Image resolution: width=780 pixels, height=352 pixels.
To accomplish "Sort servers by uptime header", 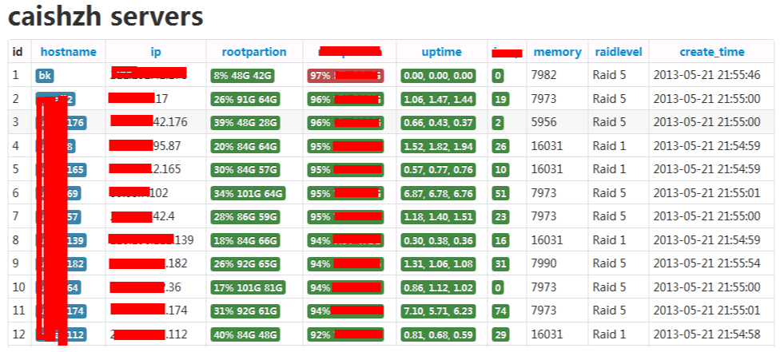I will (441, 52).
